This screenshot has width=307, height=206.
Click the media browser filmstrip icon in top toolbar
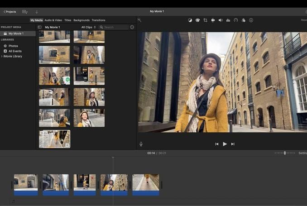tap(25, 12)
